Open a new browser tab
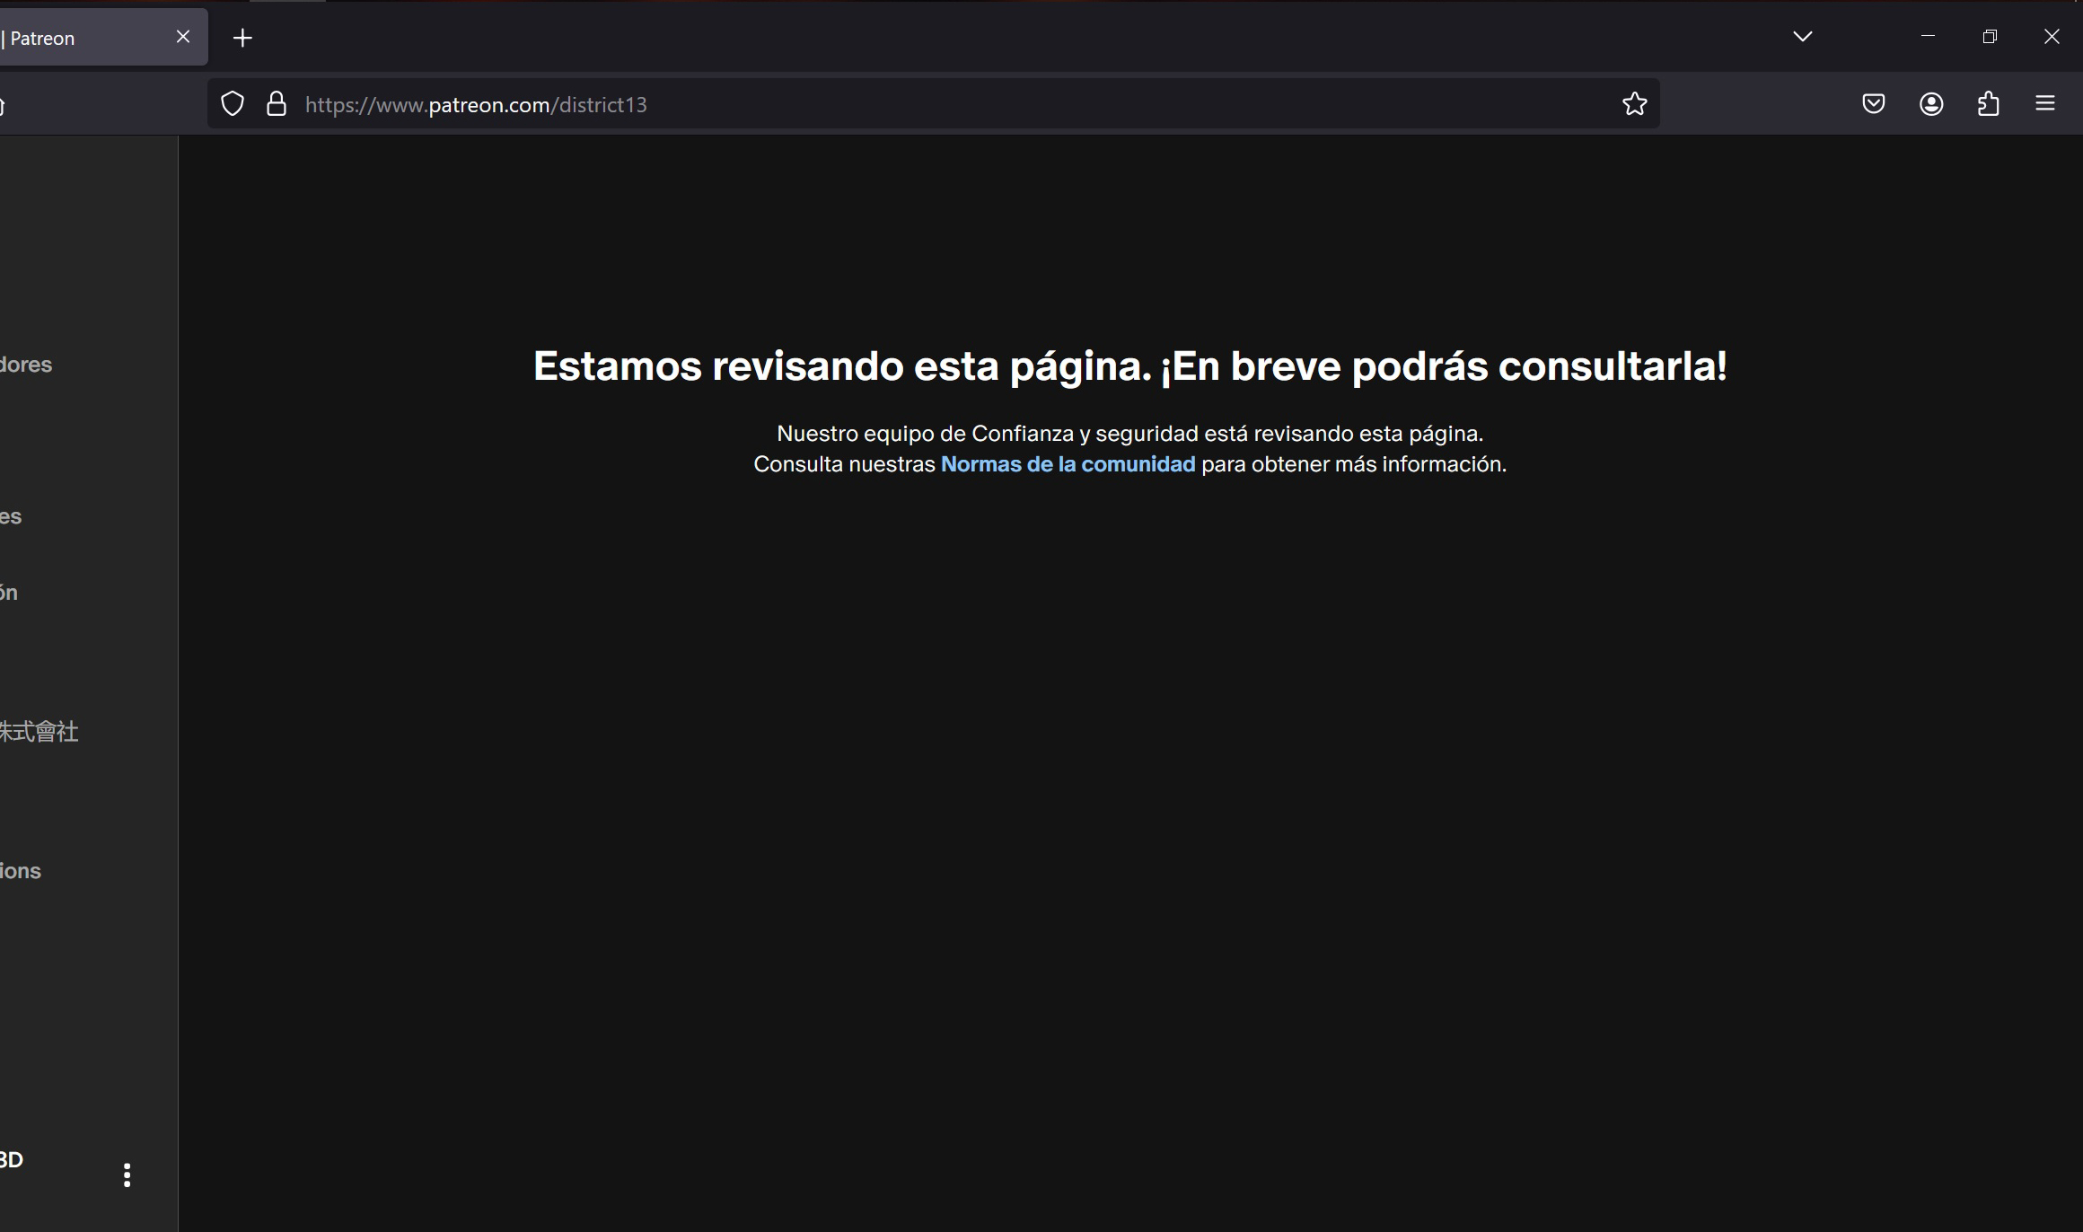This screenshot has width=2083, height=1232. (x=242, y=38)
